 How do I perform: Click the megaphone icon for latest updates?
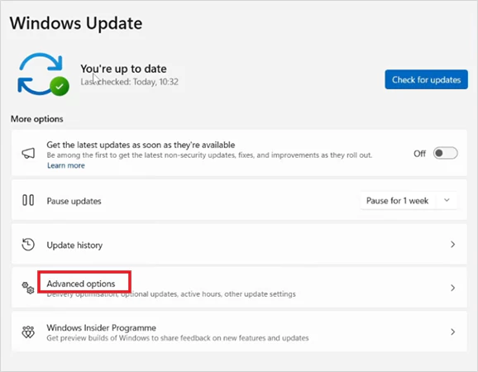(x=28, y=153)
